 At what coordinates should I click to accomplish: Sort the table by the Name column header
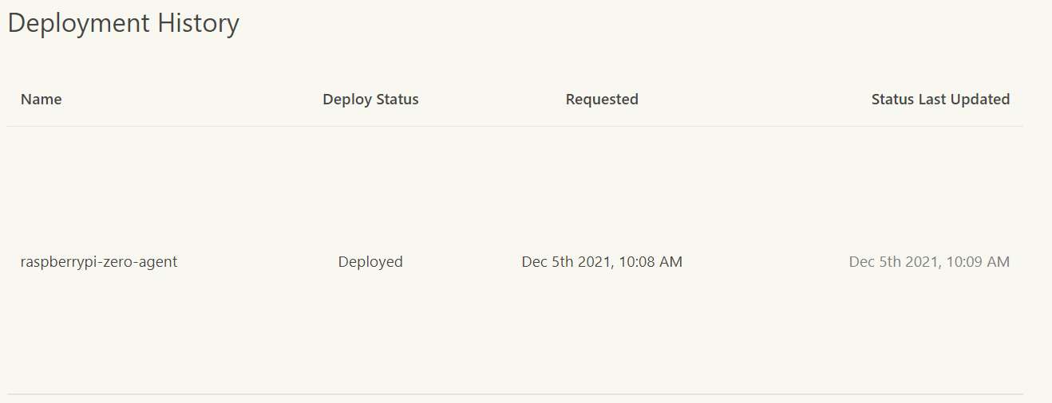click(42, 100)
